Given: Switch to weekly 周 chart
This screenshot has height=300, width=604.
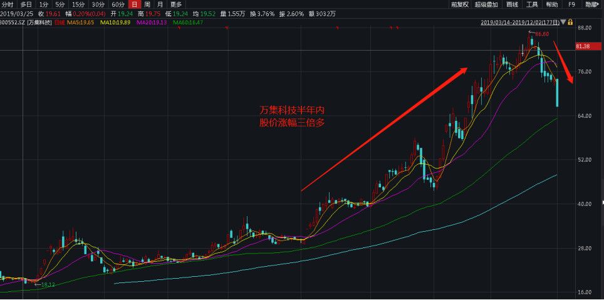Looking at the screenshot, I should 147,4.
